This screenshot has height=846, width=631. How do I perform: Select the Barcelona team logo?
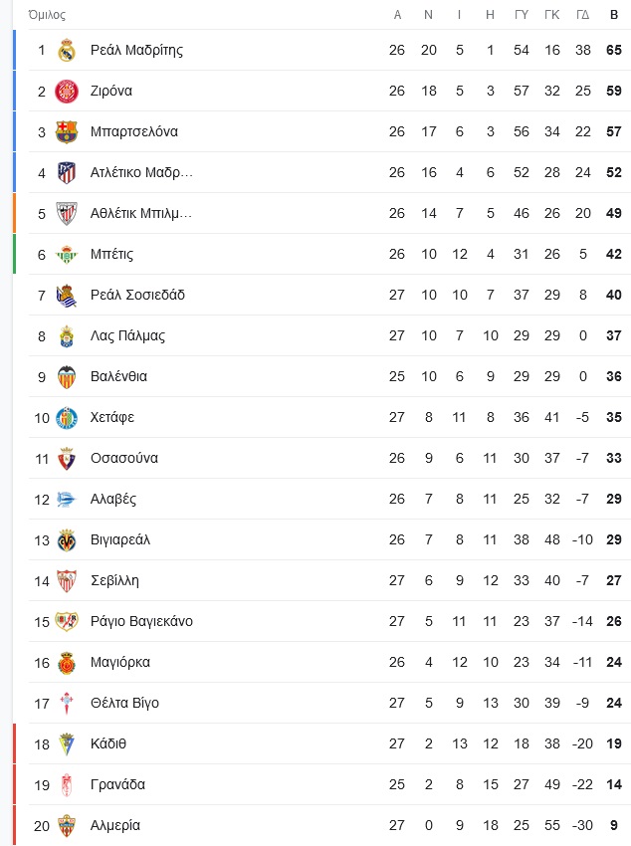point(67,131)
